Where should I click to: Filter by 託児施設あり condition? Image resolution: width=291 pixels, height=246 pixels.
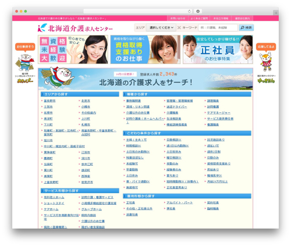pos(216,140)
